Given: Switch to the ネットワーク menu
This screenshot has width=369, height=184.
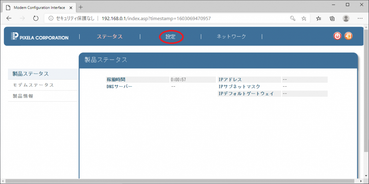Looking at the screenshot, I should tap(231, 37).
